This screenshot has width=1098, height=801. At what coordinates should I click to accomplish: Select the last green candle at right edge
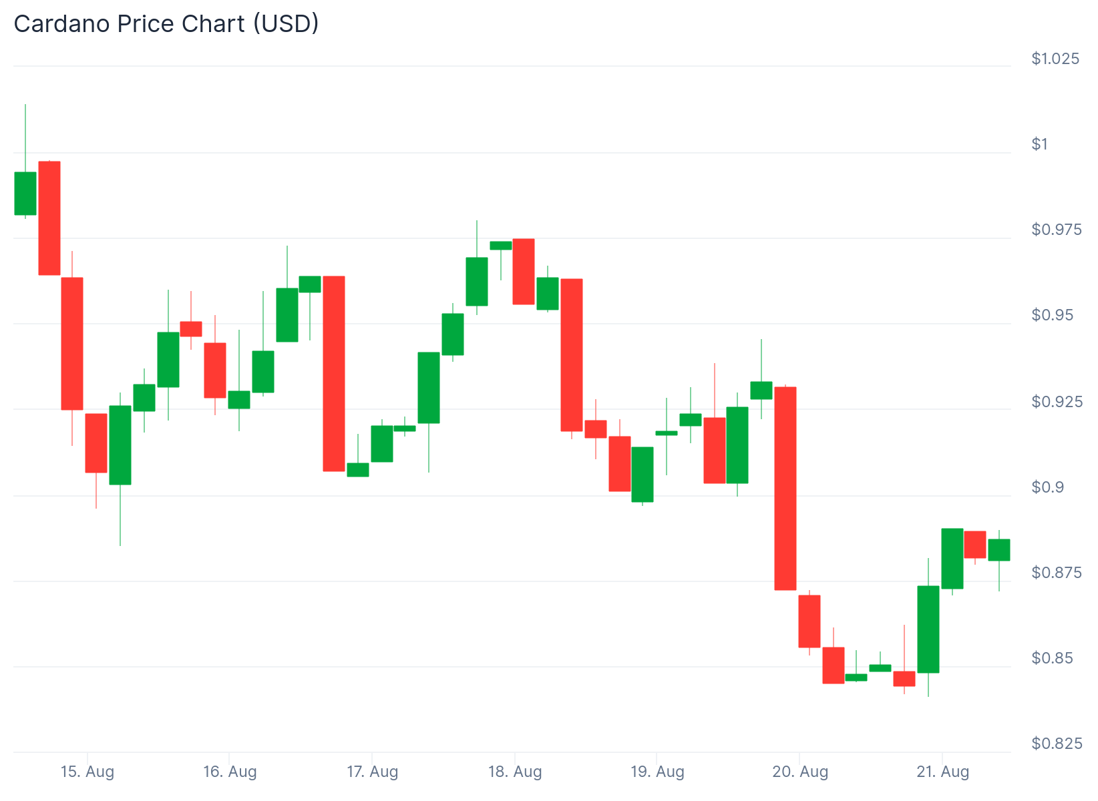999,549
